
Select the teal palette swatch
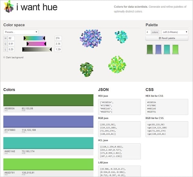coord(167,49)
